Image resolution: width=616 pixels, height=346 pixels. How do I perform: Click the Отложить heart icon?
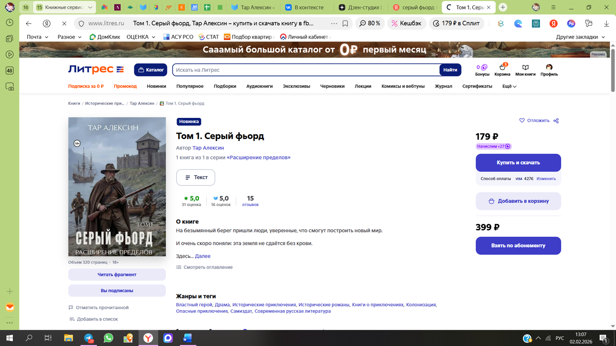[x=522, y=120]
